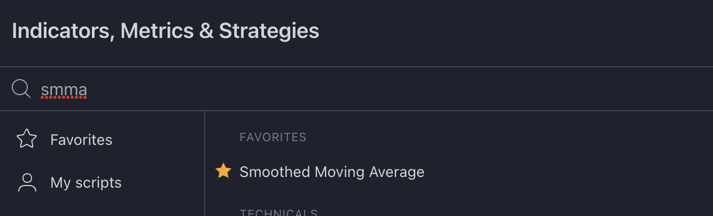
Task: Click the Favorites star outline icon
Action: [27, 140]
